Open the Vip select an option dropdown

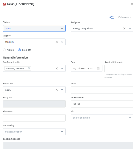[x=102, y=118]
